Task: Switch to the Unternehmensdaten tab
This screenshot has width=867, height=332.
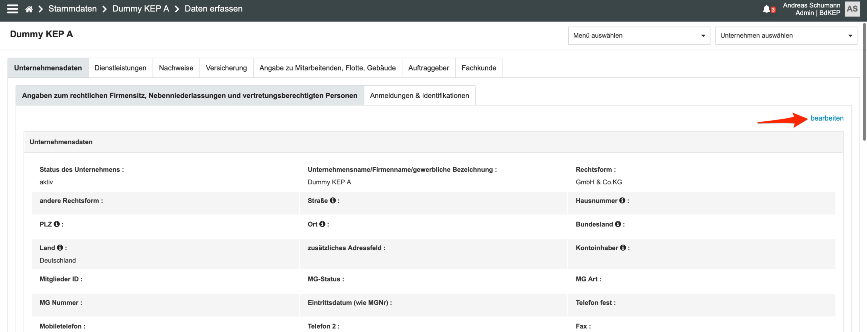Action: point(48,68)
